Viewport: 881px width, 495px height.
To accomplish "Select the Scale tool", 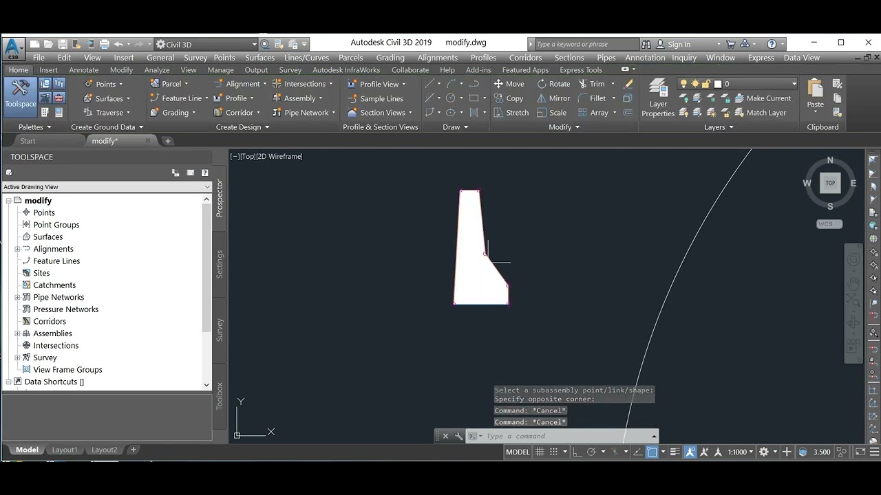I will click(x=551, y=113).
